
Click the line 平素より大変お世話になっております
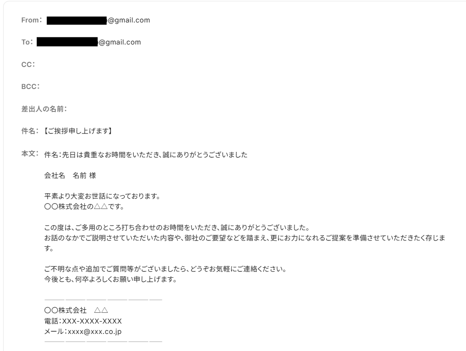(x=102, y=196)
